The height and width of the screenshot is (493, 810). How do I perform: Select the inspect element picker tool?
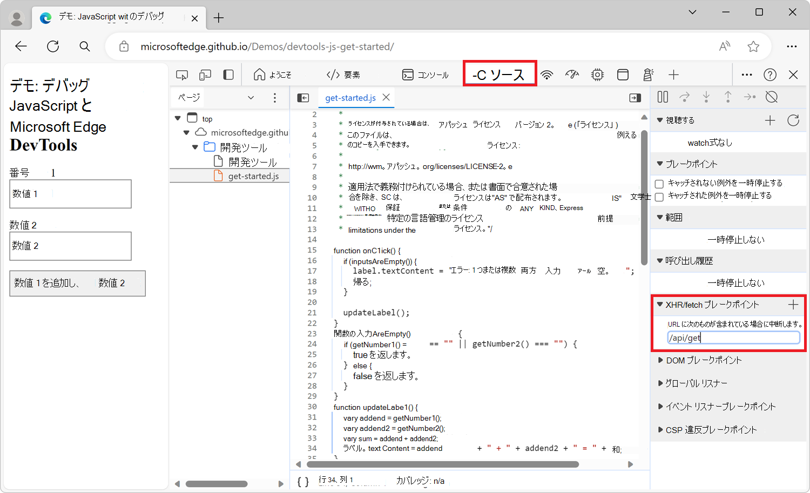coord(182,75)
